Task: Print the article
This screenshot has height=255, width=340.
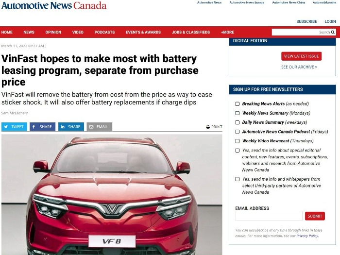Action: [x=214, y=127]
